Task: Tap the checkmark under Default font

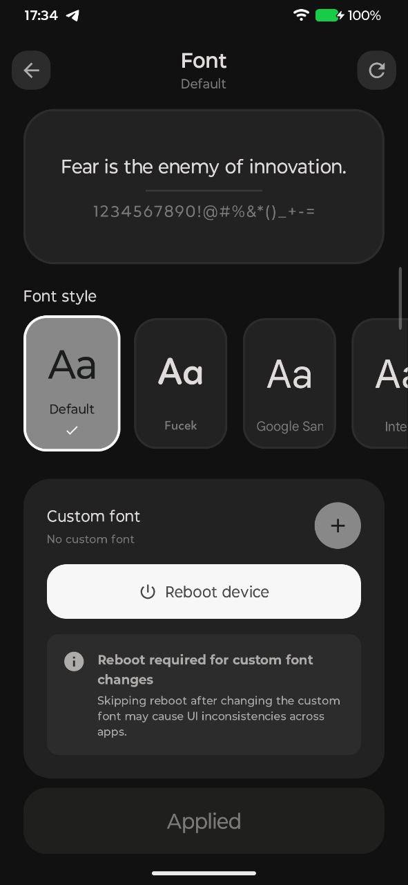Action: point(72,430)
